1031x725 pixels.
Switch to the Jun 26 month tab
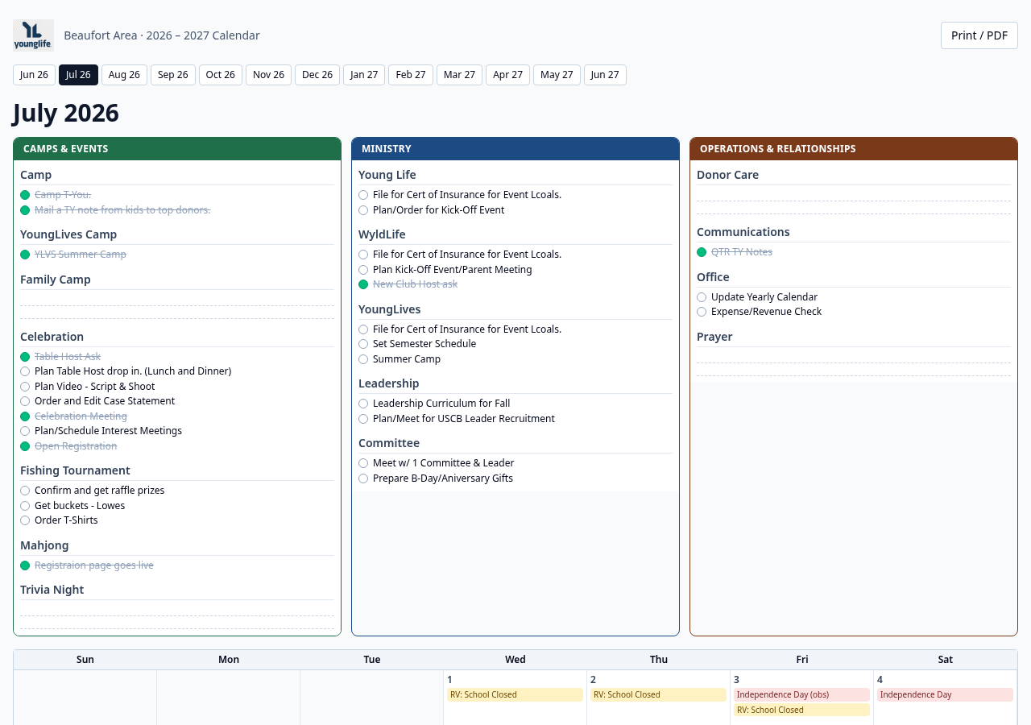point(34,75)
